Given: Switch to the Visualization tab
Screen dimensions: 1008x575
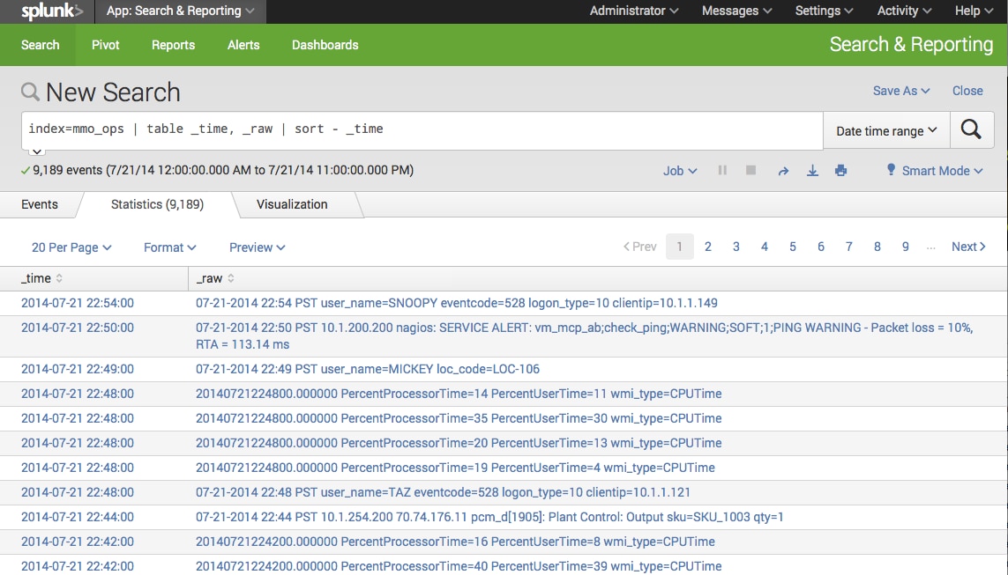Looking at the screenshot, I should (x=292, y=204).
